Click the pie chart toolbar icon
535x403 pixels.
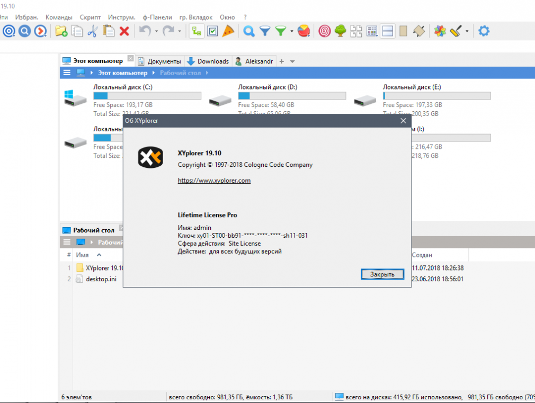(x=304, y=31)
